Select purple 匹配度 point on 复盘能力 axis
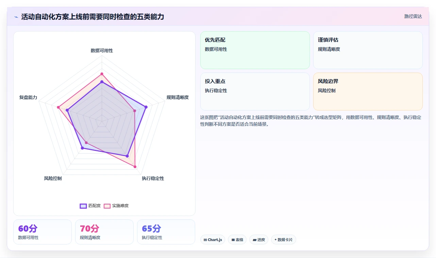436x258 pixels. (x=67, y=110)
